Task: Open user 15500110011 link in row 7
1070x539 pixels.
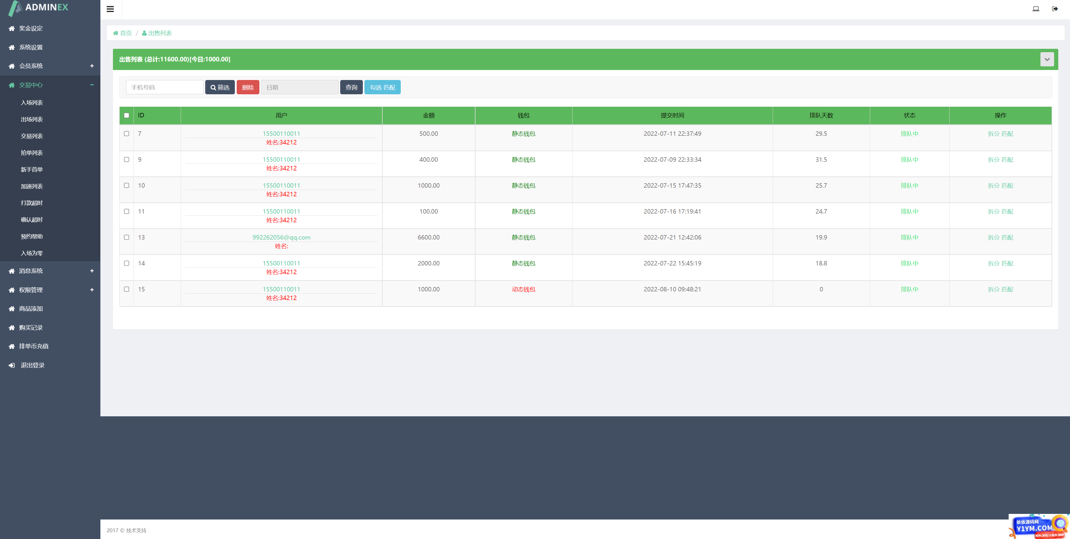Action: [x=281, y=134]
